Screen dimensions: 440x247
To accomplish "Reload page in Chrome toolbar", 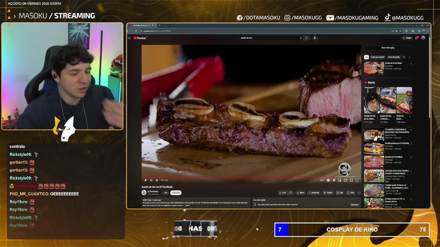I will tap(136, 31).
